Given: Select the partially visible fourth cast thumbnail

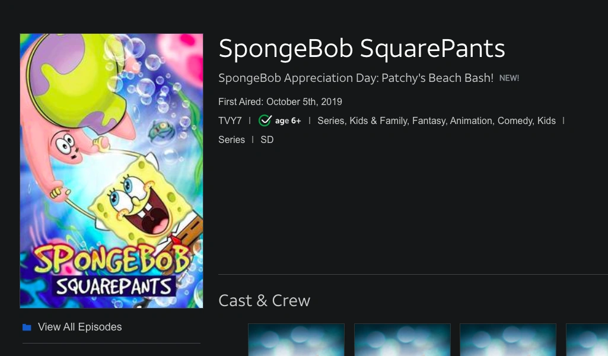Looking at the screenshot, I should (x=587, y=340).
